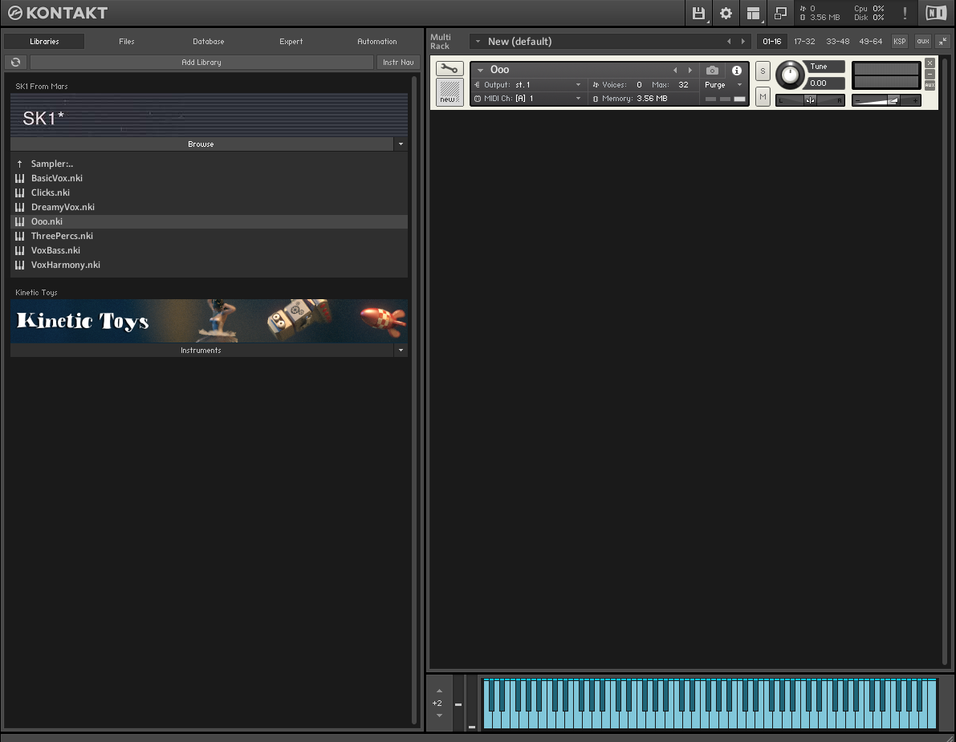Select VoxBass.nki in the list
The image size is (956, 742).
[x=210, y=250]
